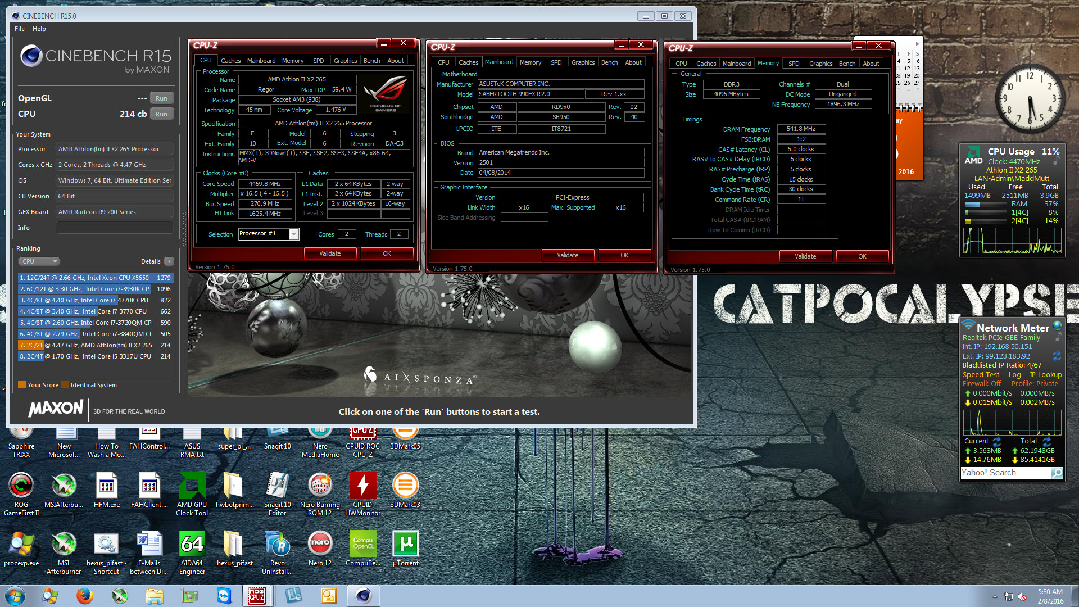Open CompuBench OpenCL desktop icon
The image size is (1079, 607).
coord(363,549)
